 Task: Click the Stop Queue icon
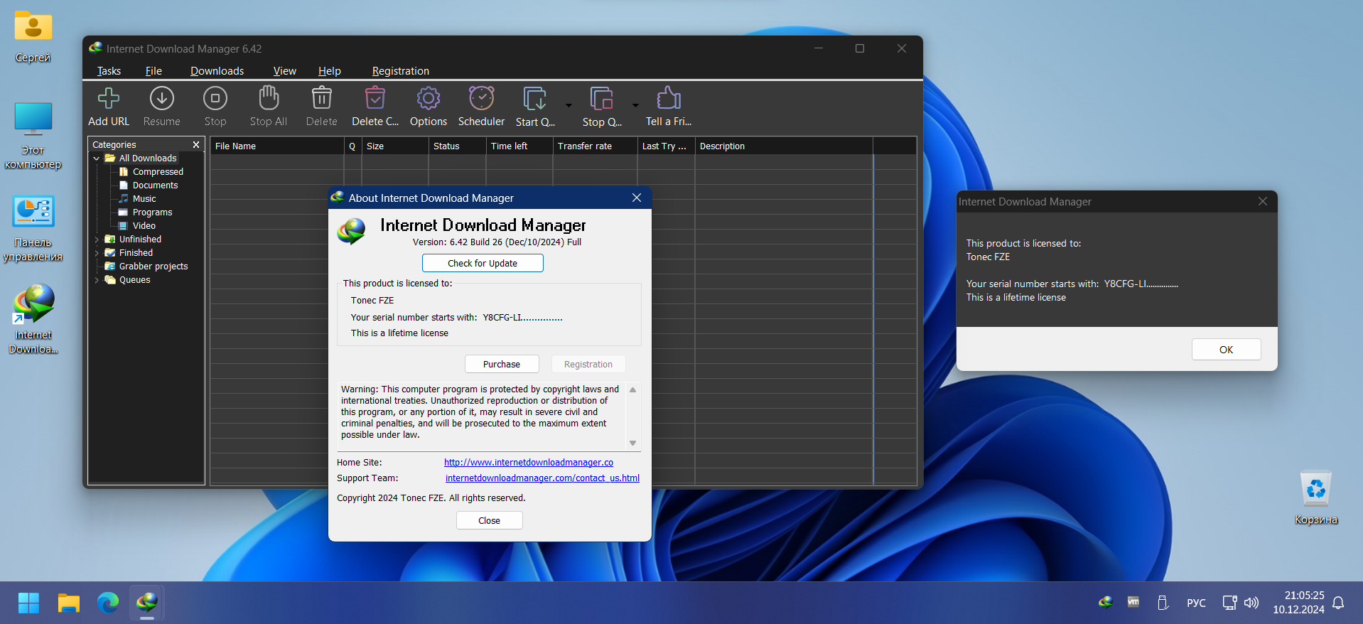(x=602, y=99)
